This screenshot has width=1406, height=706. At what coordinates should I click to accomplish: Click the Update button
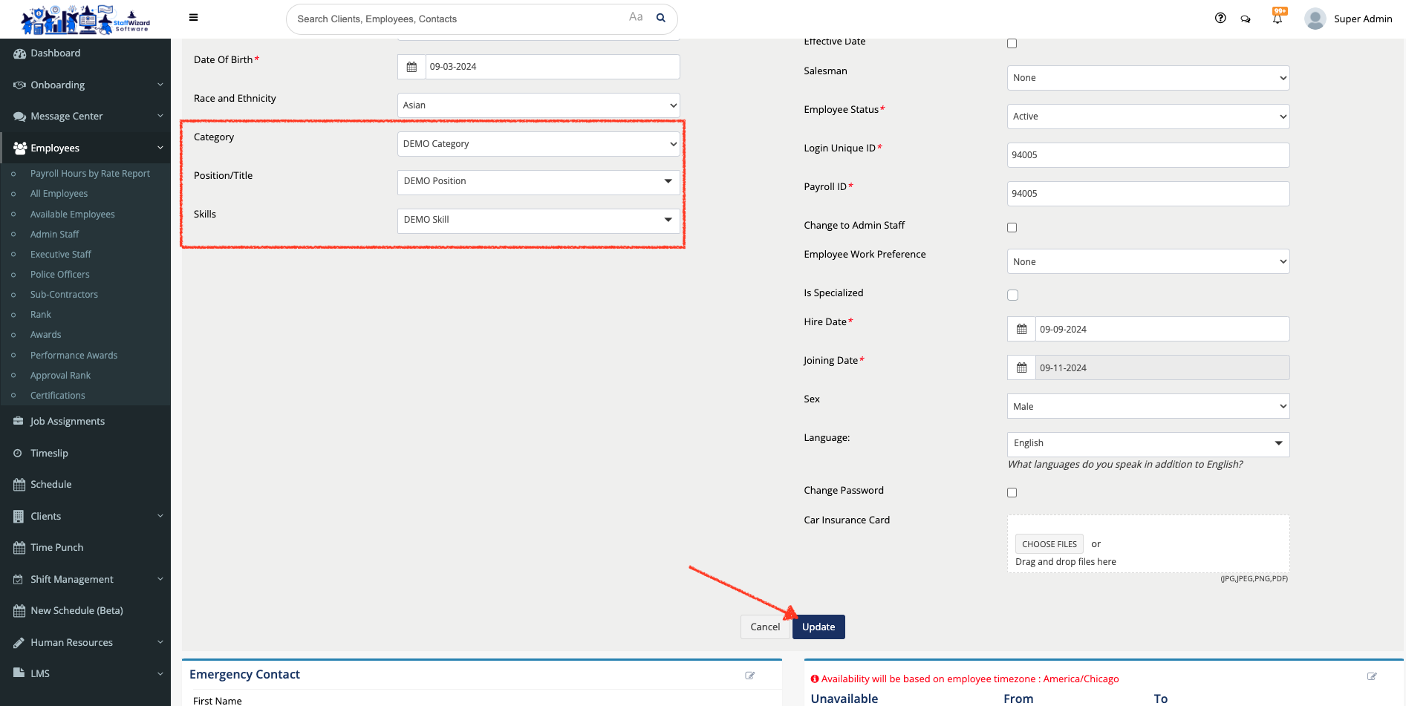[x=818, y=627]
